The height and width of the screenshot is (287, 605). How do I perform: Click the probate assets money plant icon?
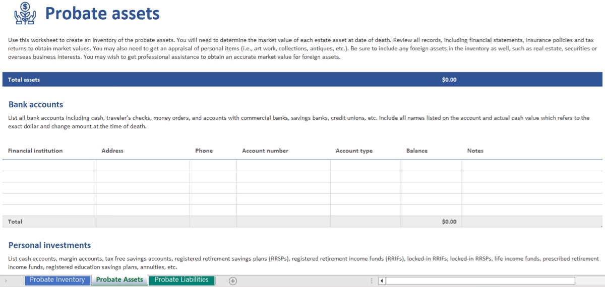25,13
